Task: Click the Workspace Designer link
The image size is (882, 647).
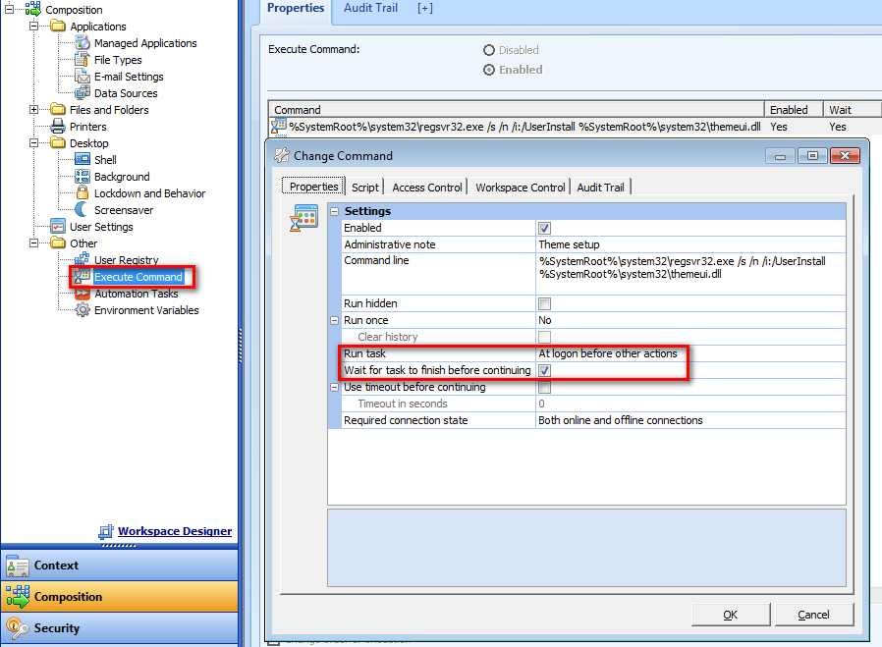Action: (x=173, y=531)
